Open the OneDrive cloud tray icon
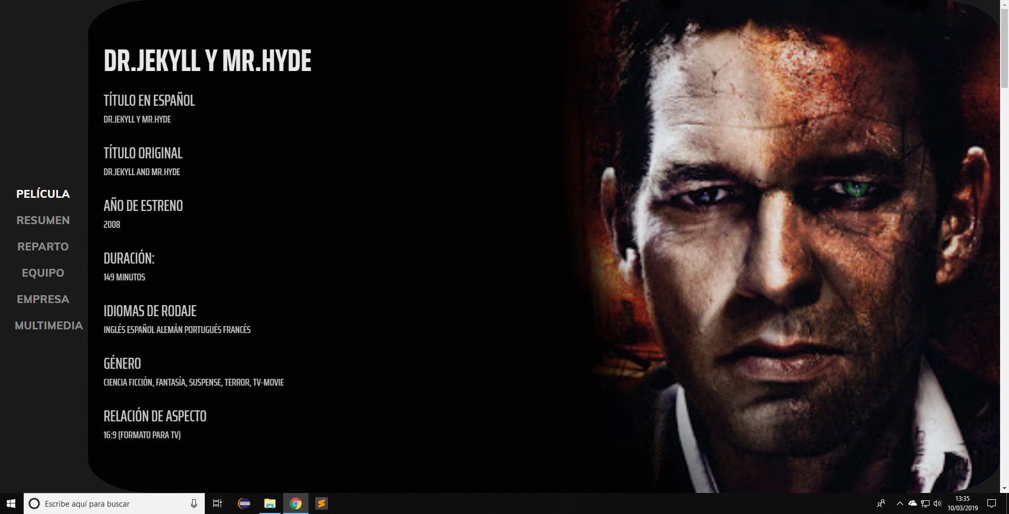Screen dimensions: 1009x514 913,503
